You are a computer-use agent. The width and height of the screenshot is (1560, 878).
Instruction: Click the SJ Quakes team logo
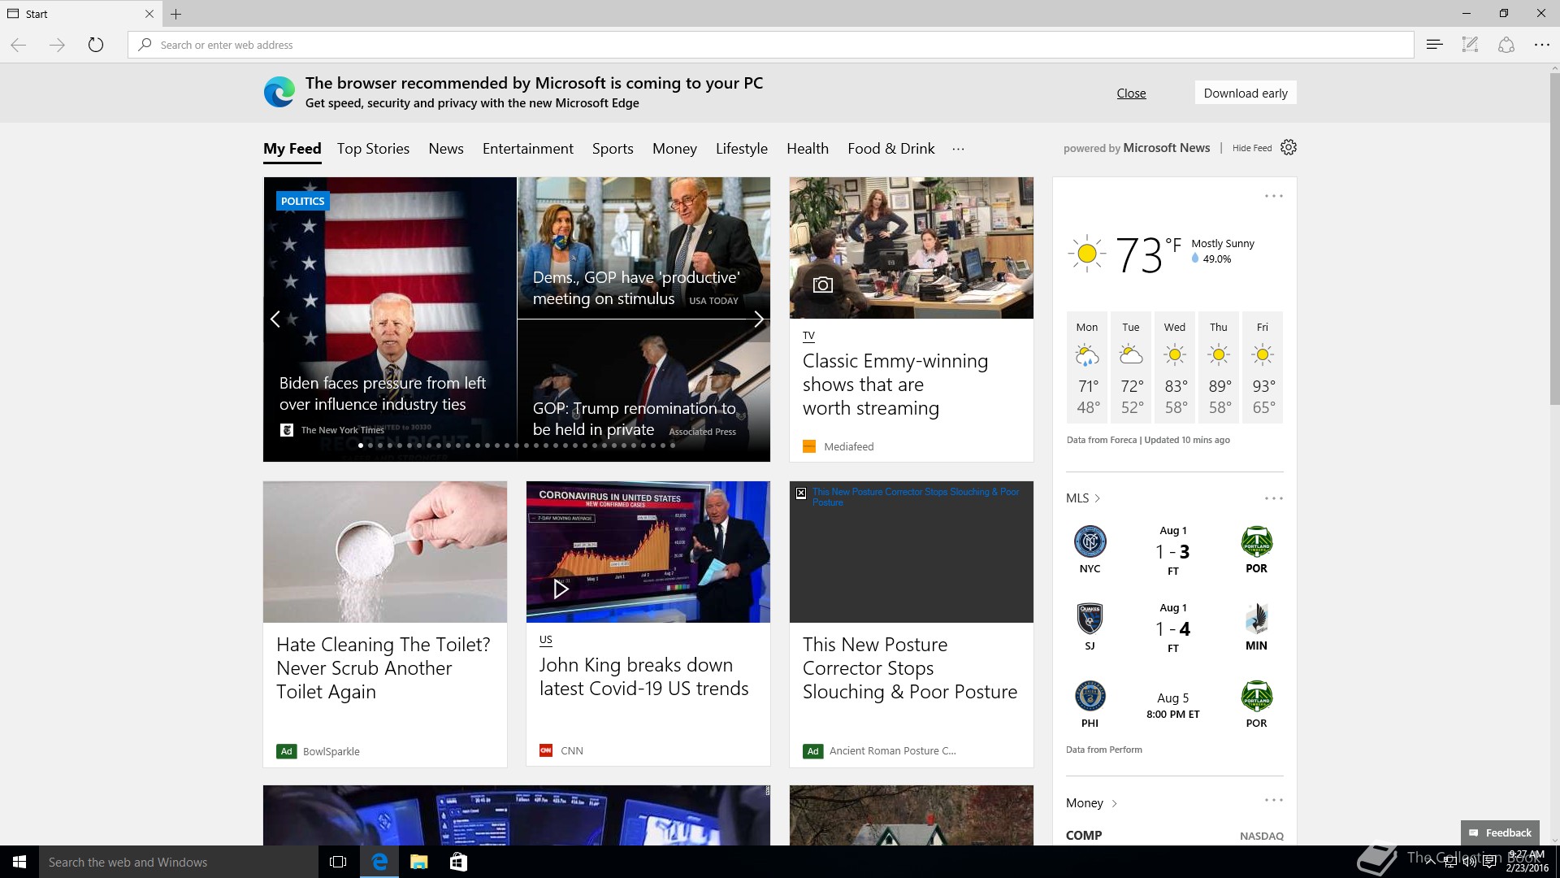[x=1090, y=619]
